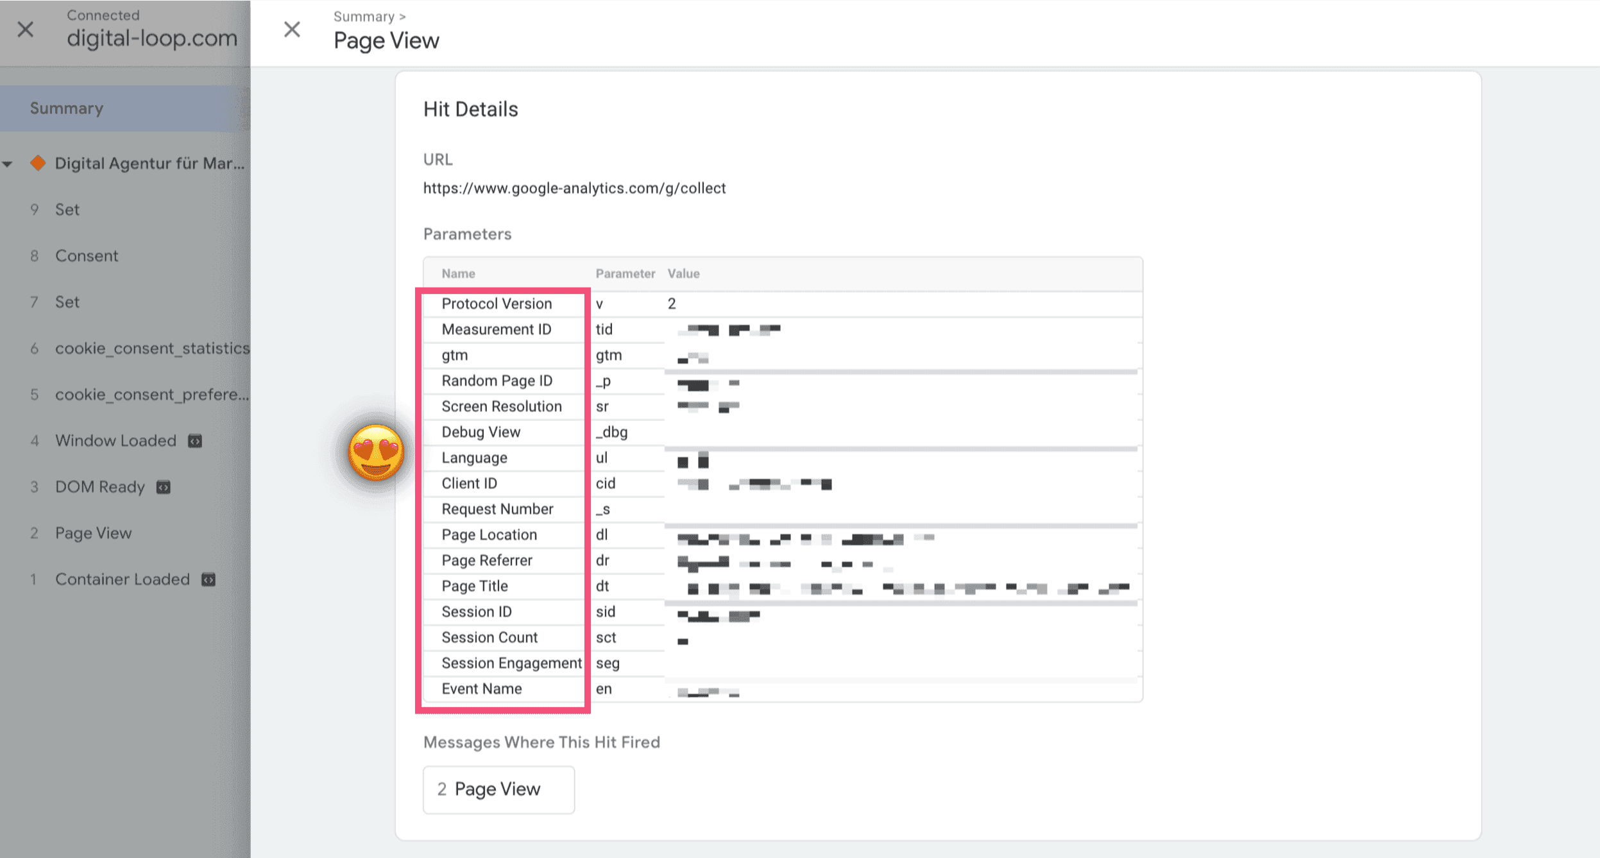The width and height of the screenshot is (1600, 858).
Task: Click the Page View button under Messages
Action: pyautogui.click(x=500, y=789)
